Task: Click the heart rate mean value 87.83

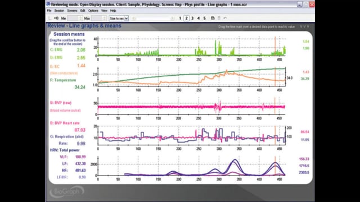Action: point(80,130)
